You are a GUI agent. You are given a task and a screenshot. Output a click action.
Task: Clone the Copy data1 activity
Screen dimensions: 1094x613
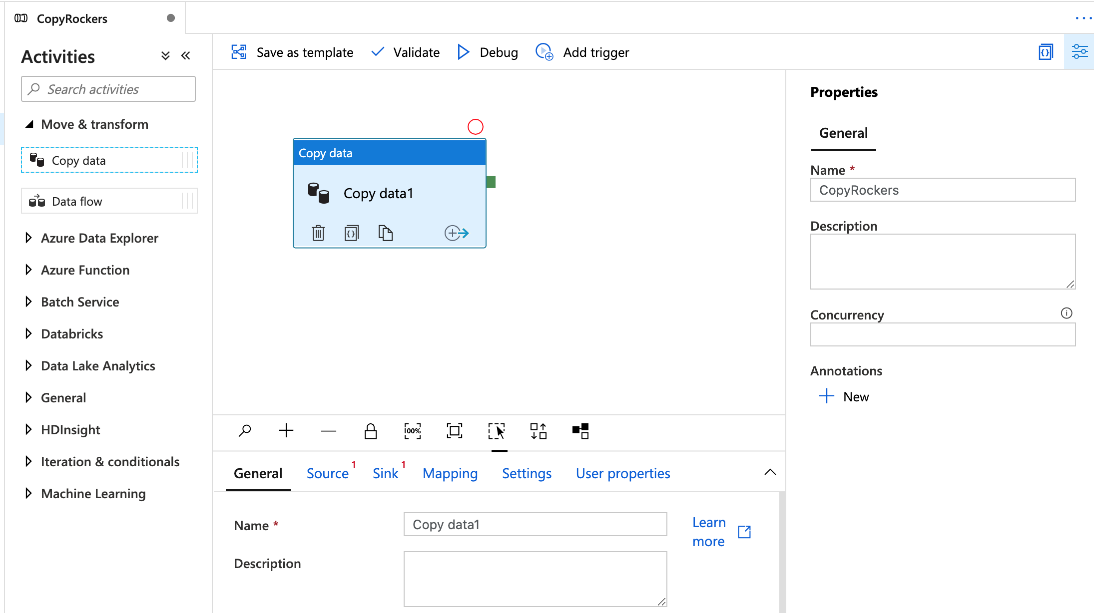click(385, 233)
